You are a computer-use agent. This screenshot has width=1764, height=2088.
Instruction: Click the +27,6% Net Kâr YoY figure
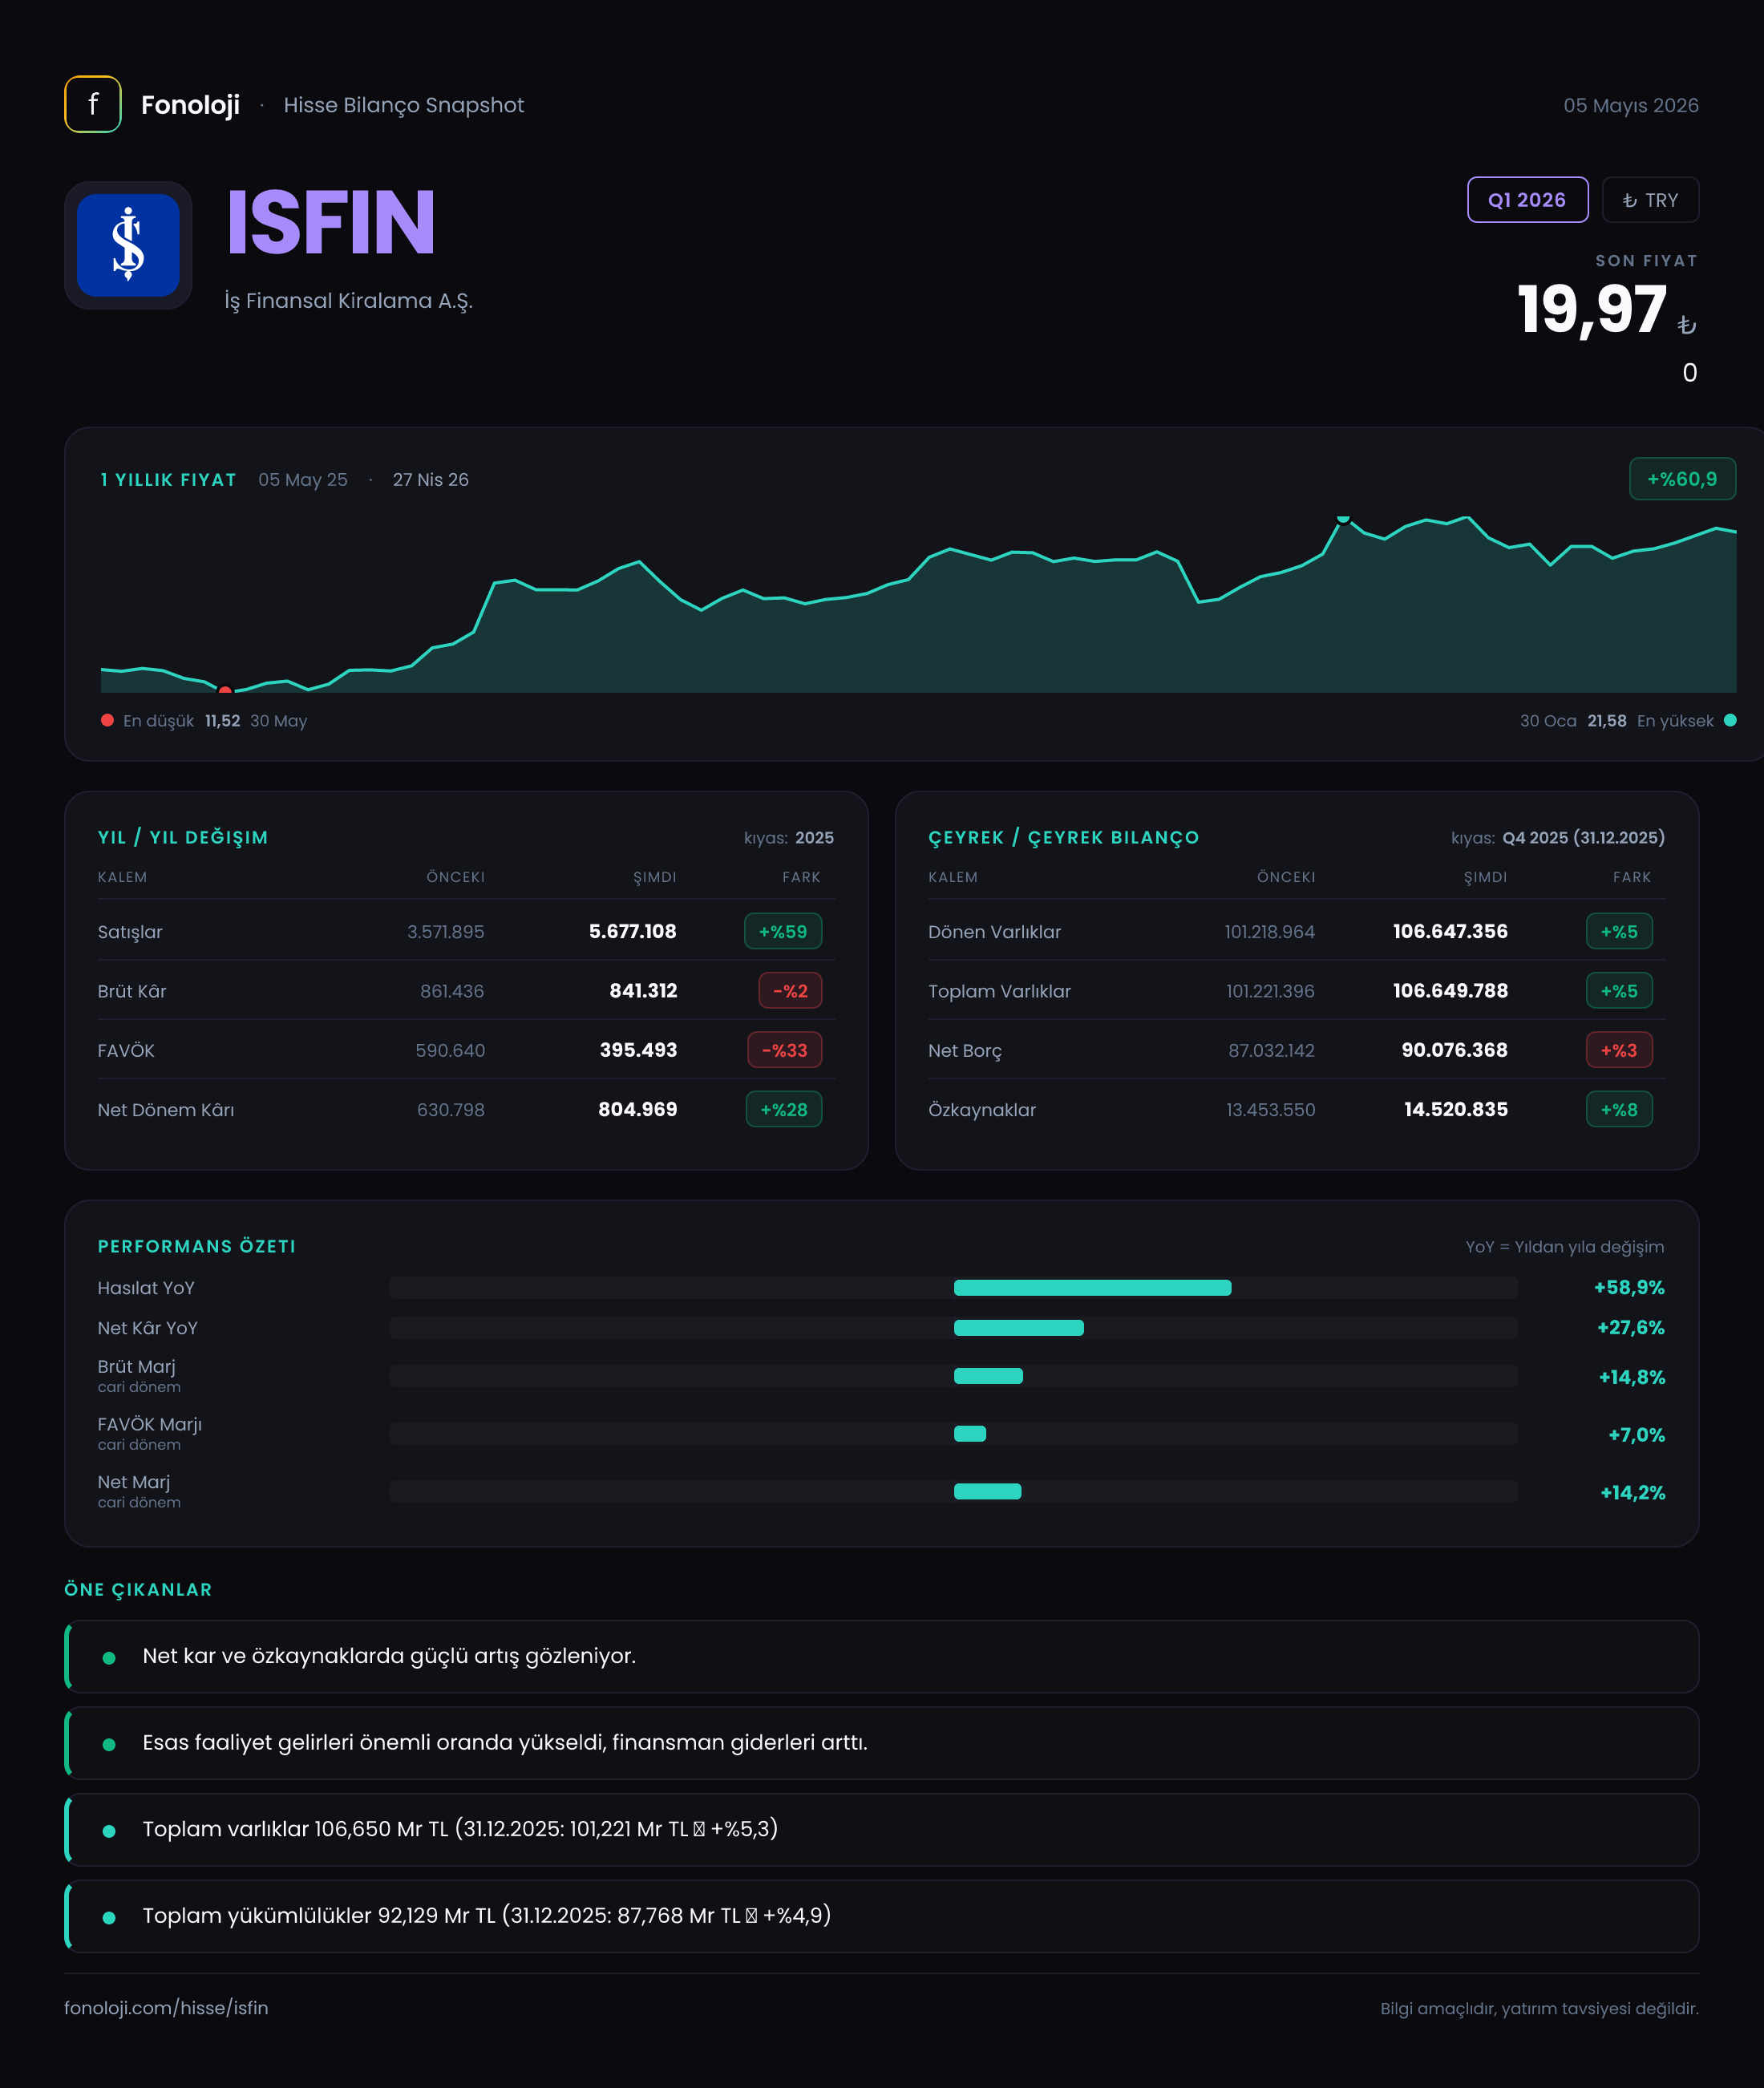point(1631,1328)
